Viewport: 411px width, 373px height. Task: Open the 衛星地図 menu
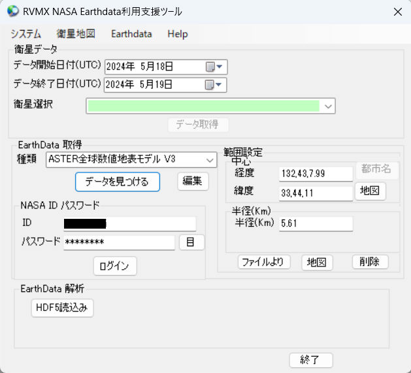[76, 34]
